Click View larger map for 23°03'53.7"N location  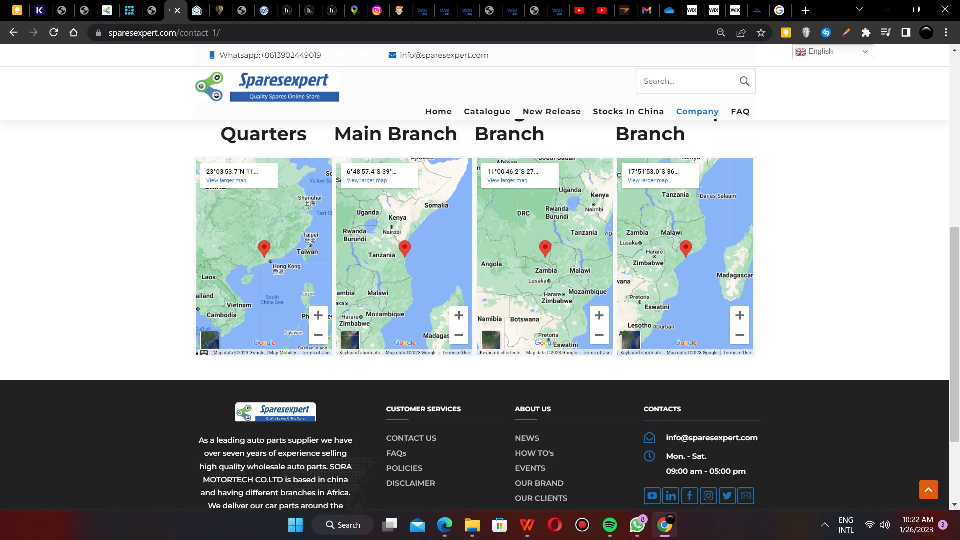tap(226, 181)
